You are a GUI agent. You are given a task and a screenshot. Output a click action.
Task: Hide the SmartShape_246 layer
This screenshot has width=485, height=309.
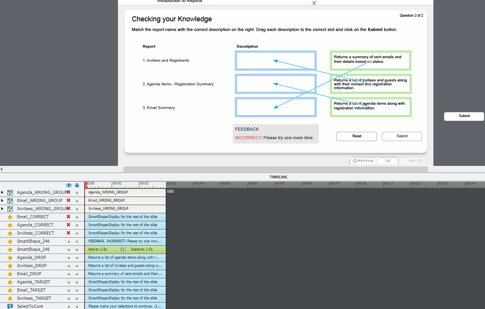tap(69, 241)
